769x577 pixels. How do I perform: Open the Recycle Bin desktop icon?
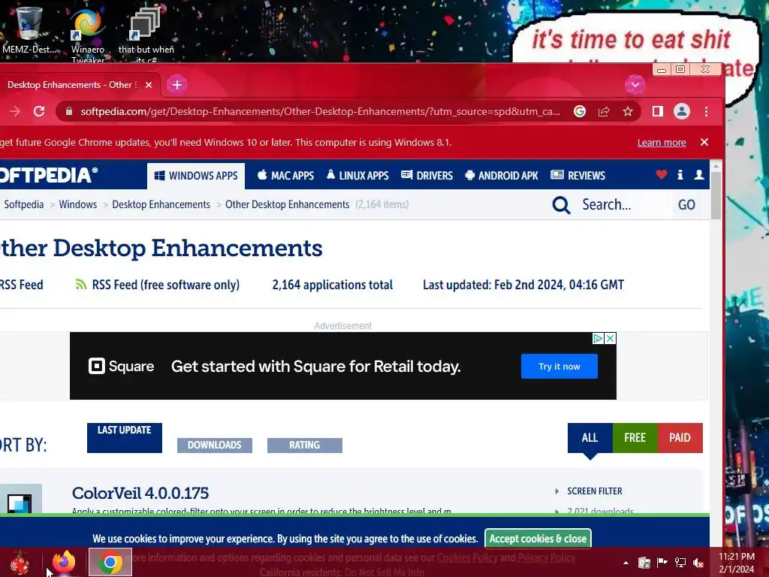[x=29, y=29]
